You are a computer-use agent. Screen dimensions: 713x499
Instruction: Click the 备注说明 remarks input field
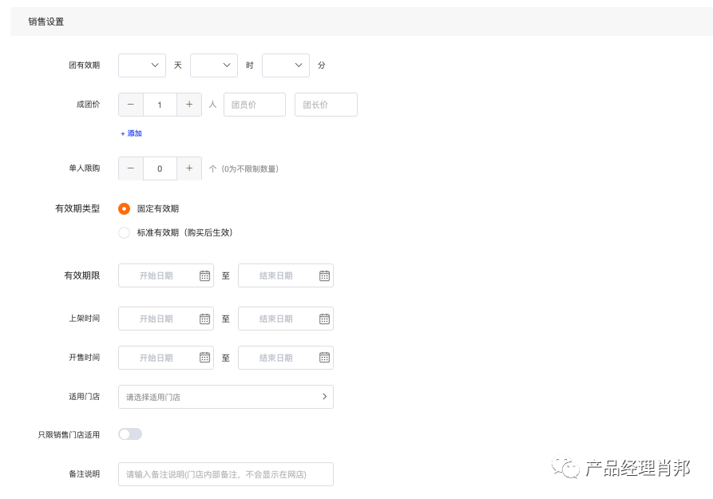click(226, 473)
